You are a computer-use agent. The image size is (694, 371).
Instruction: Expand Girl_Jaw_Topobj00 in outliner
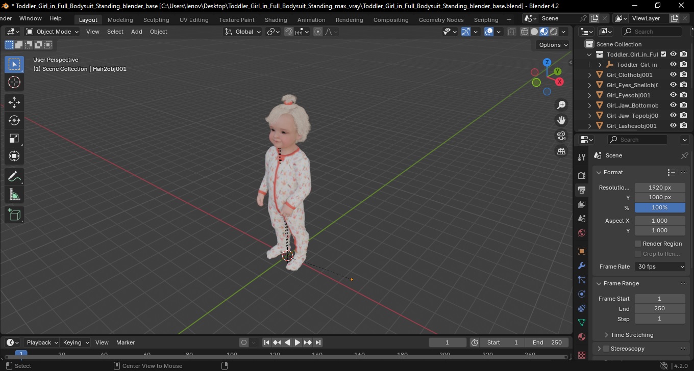click(x=590, y=116)
